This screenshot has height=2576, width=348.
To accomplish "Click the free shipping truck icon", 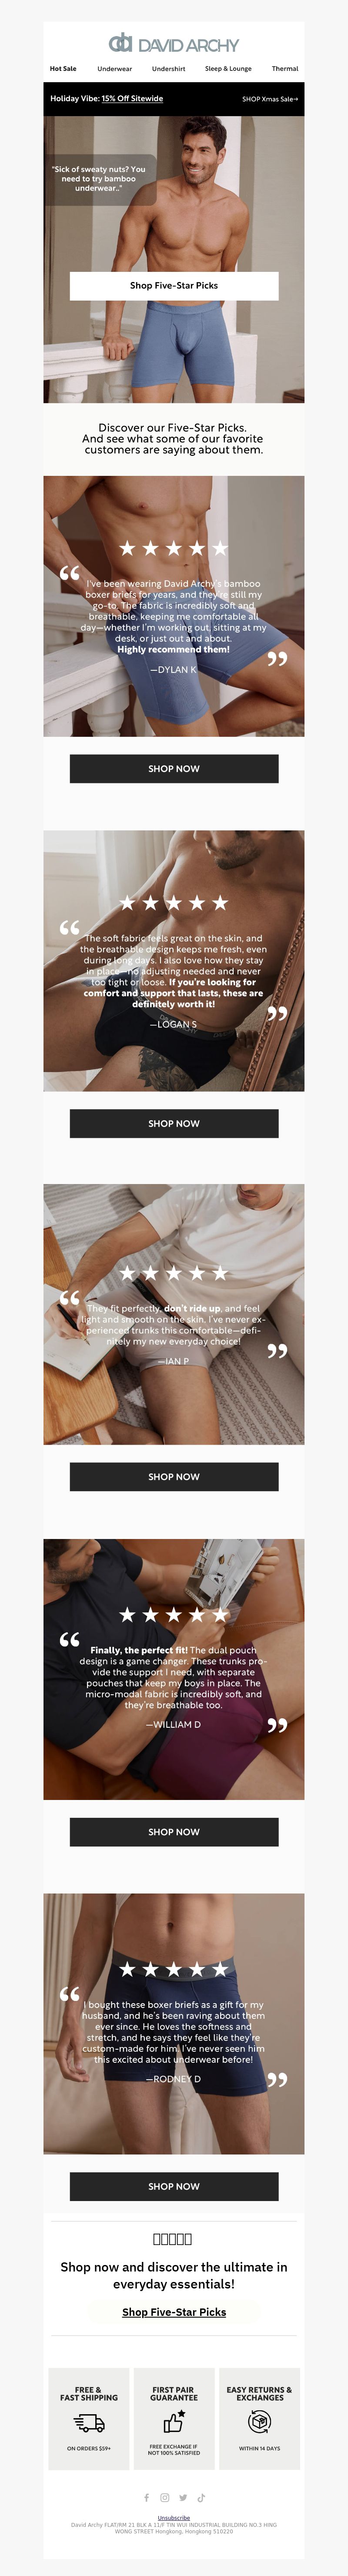I will [89, 2422].
